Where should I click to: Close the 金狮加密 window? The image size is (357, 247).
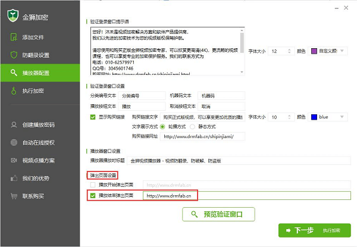(346, 8)
